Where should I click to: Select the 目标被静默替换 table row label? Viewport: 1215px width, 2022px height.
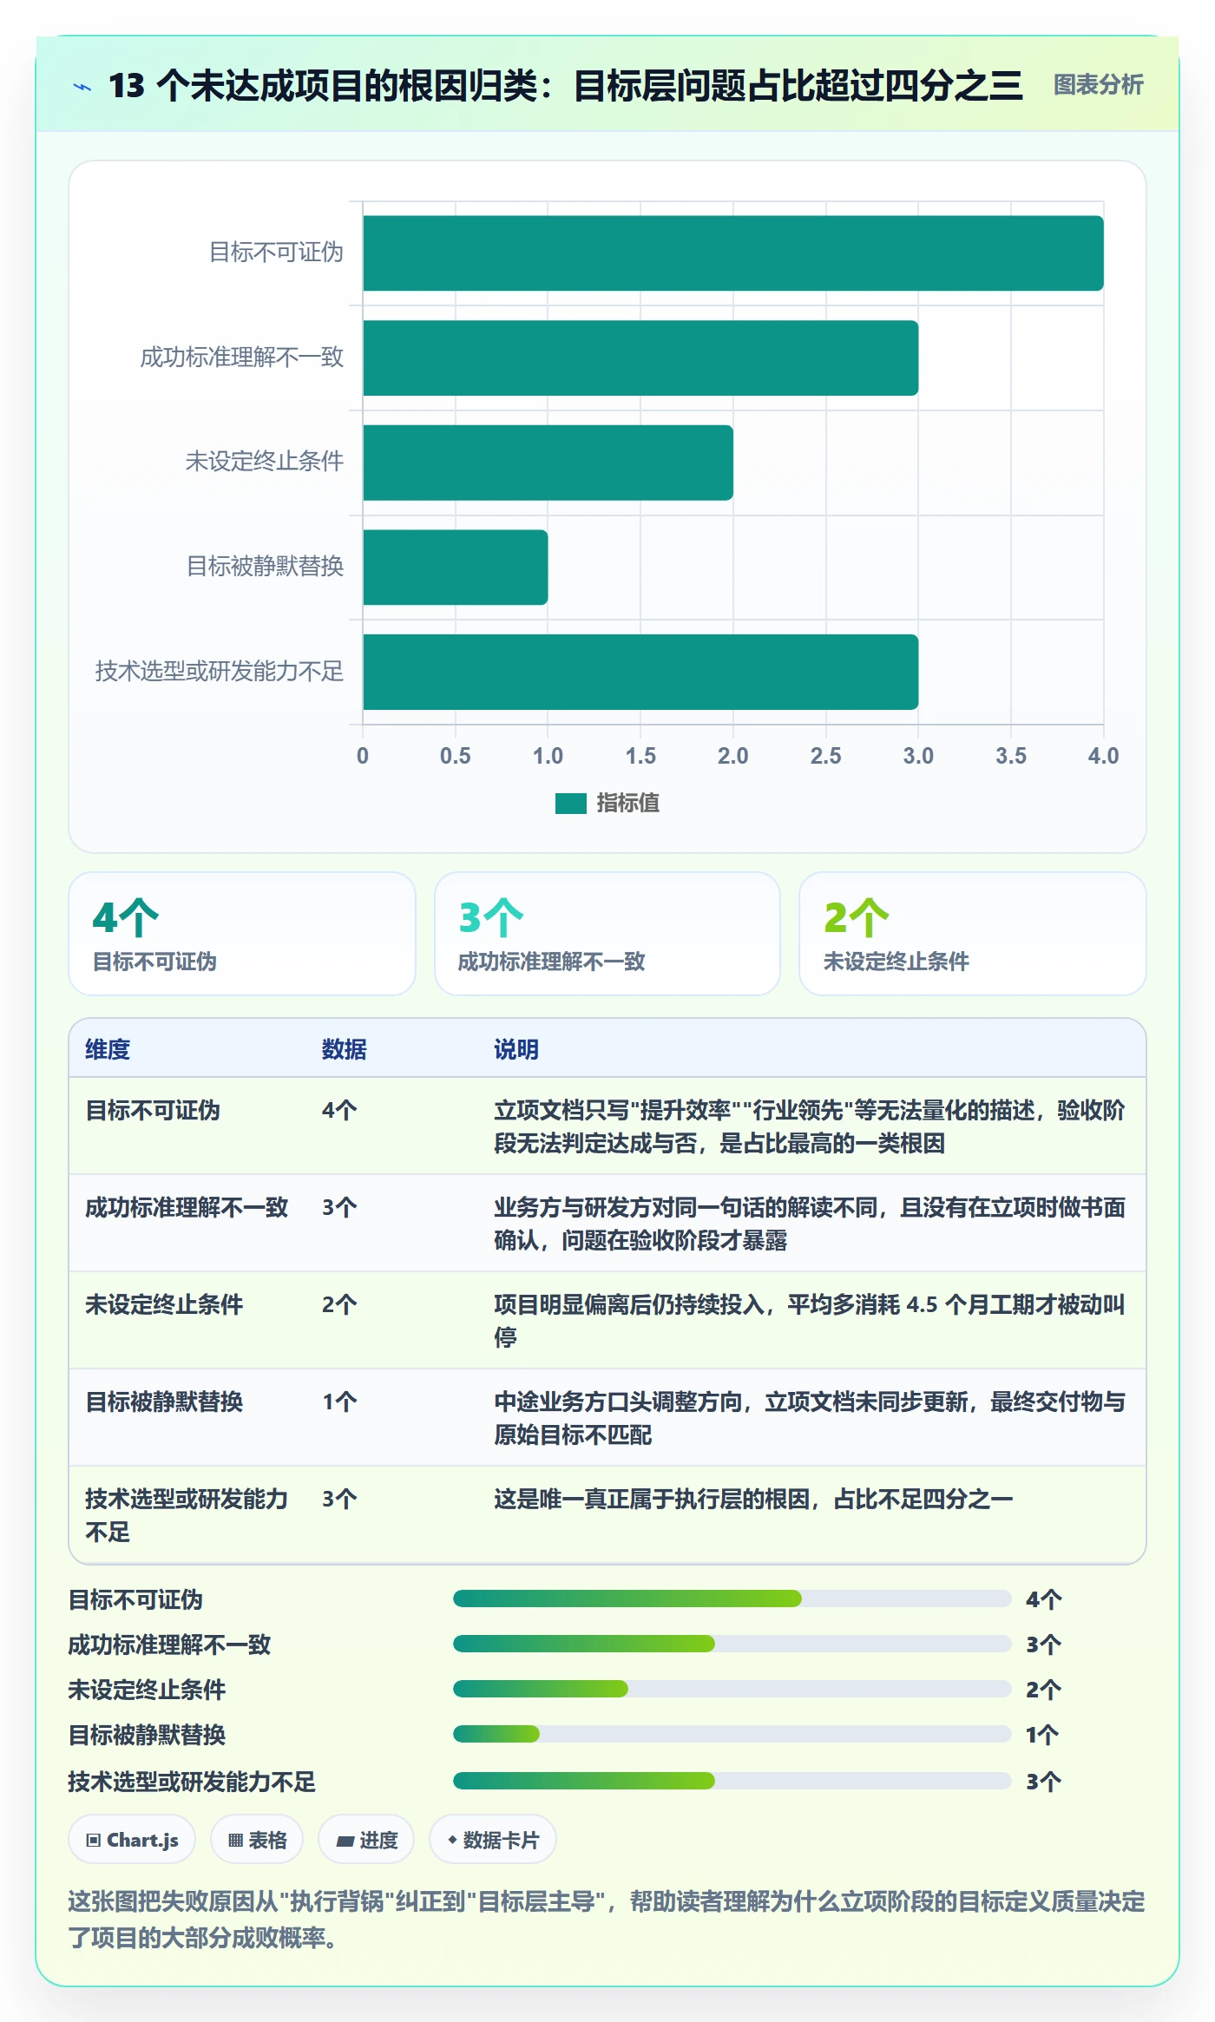pos(164,1402)
